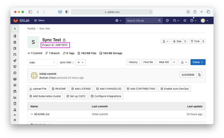
Task: Open the user avatar menu
Action: (204, 20)
